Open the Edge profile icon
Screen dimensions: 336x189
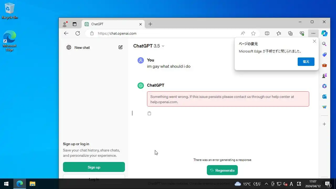pyautogui.click(x=65, y=24)
